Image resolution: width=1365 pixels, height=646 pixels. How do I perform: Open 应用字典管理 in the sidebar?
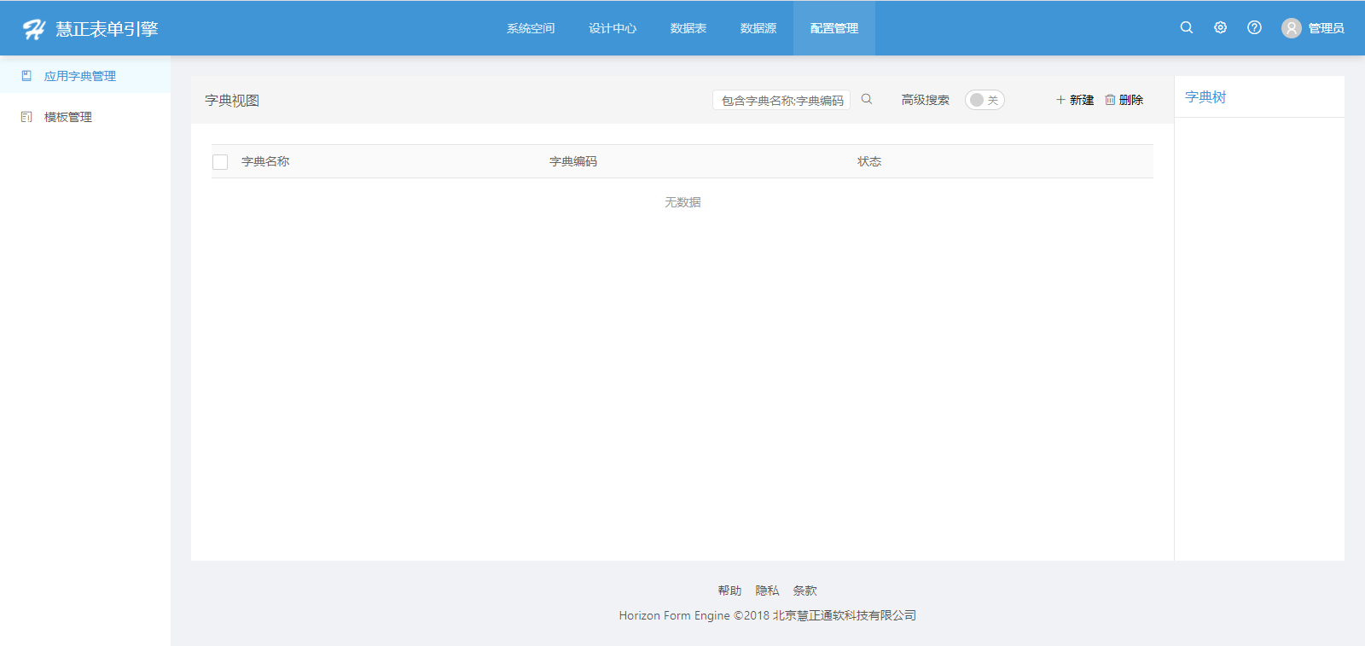coord(80,76)
